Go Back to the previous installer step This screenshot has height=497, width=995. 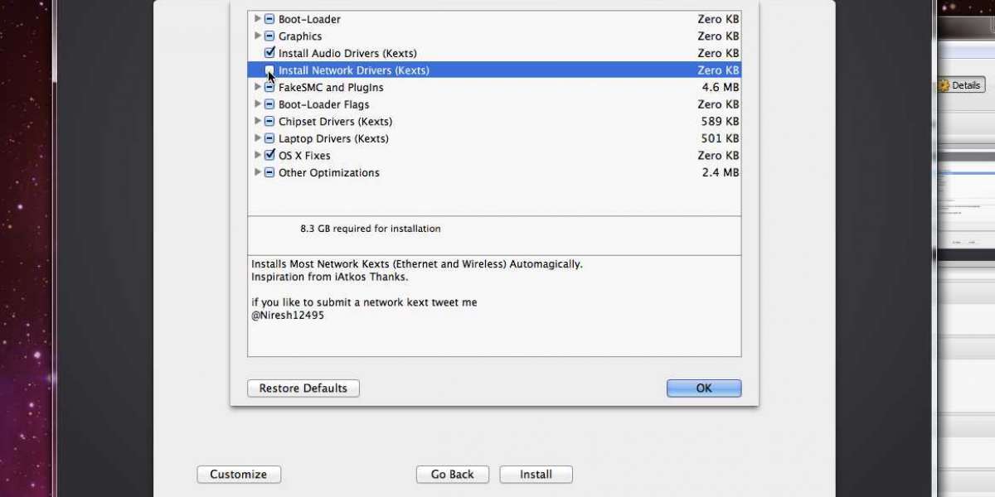(x=452, y=475)
